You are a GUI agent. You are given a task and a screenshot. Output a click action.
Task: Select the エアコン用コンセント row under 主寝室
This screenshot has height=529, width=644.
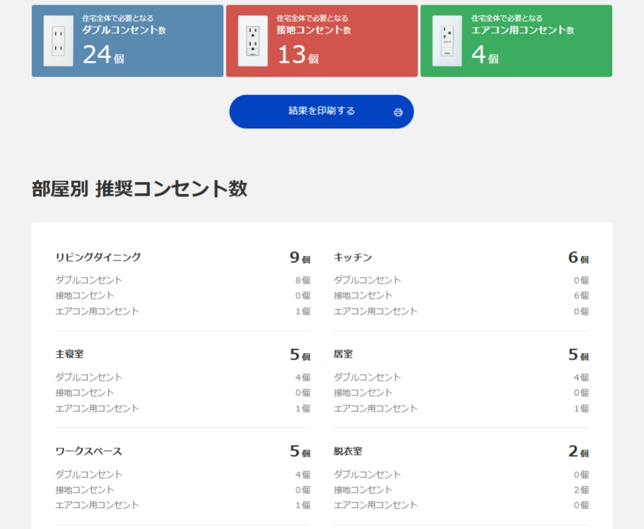tap(98, 408)
